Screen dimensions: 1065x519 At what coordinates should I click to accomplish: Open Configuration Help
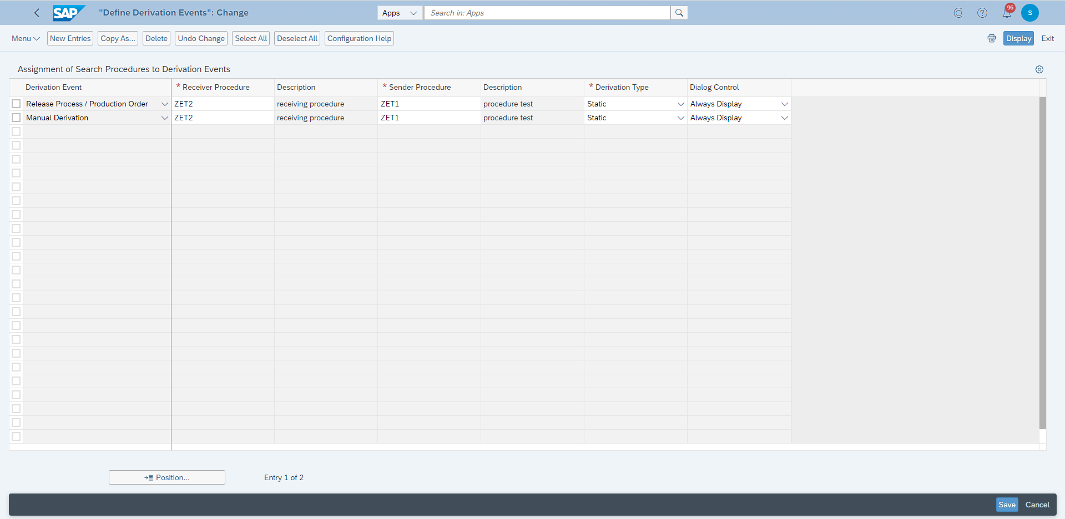(359, 38)
